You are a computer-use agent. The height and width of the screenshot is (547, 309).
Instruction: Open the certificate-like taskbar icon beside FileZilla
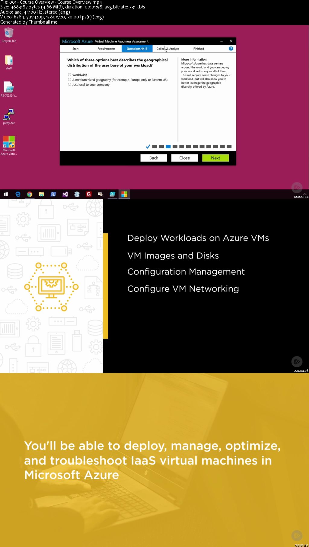(100, 194)
